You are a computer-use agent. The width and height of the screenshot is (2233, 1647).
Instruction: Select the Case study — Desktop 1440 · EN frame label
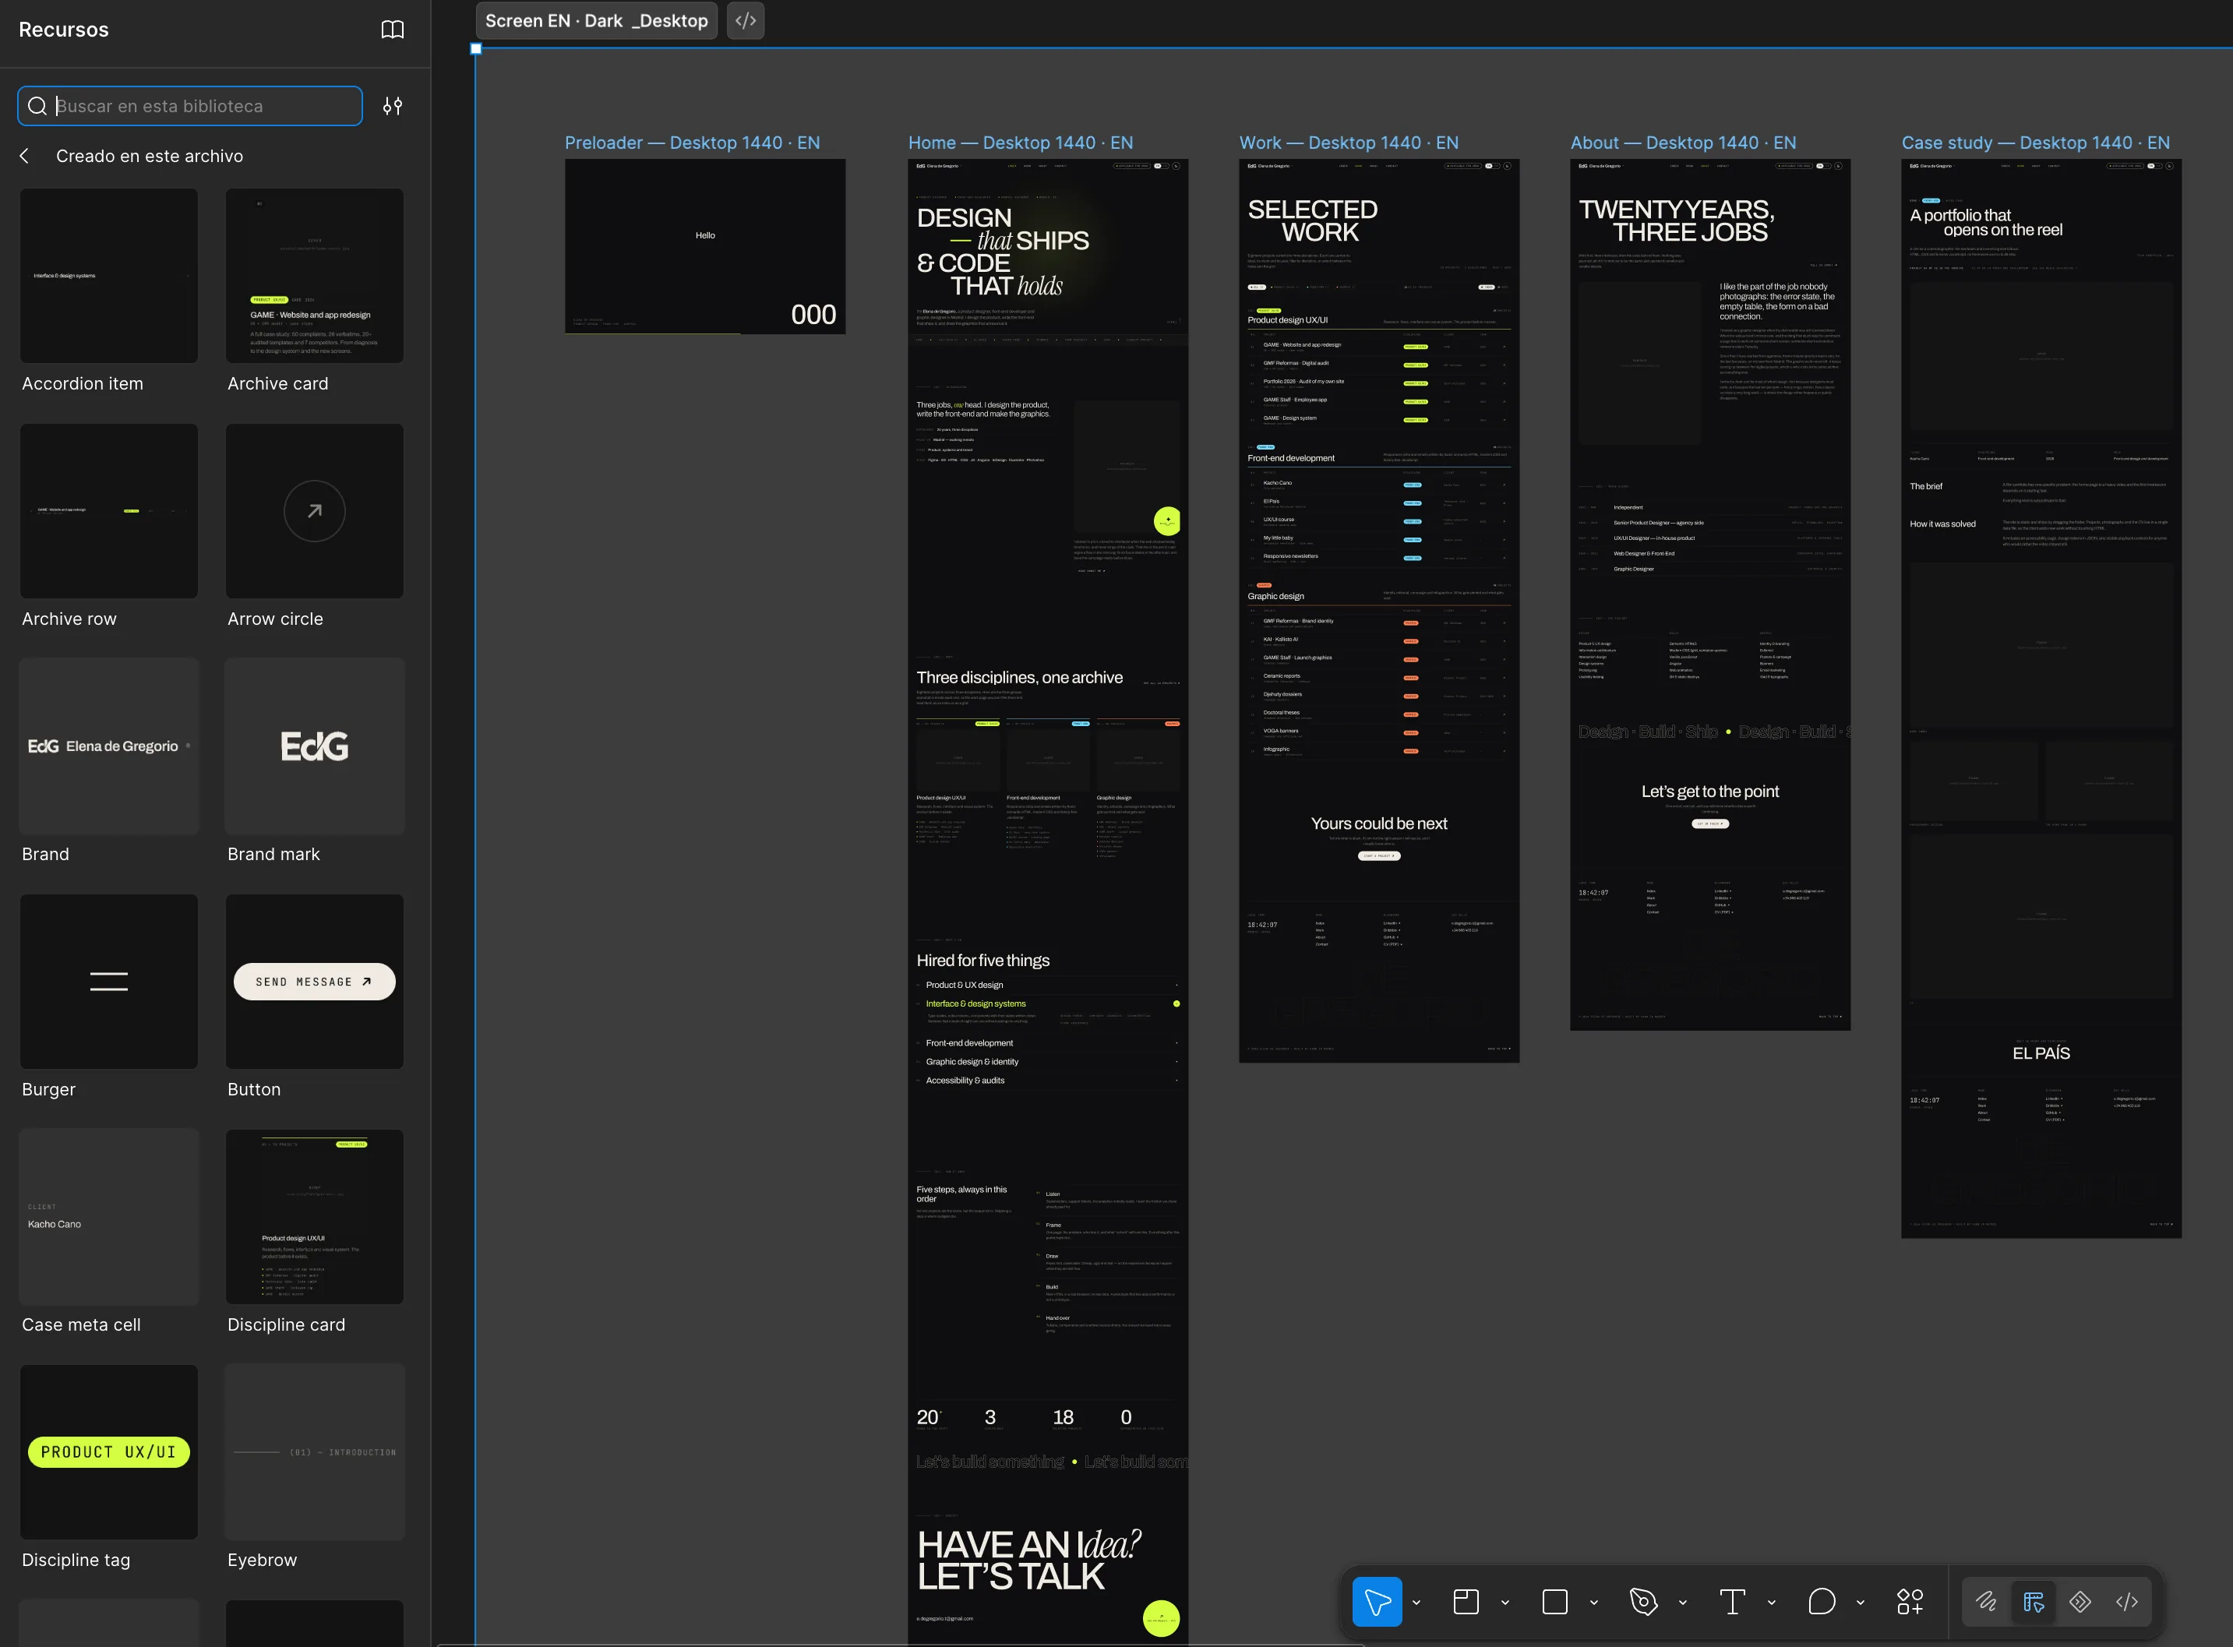(2036, 143)
